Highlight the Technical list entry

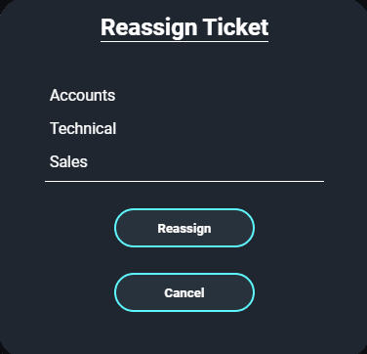pos(184,128)
